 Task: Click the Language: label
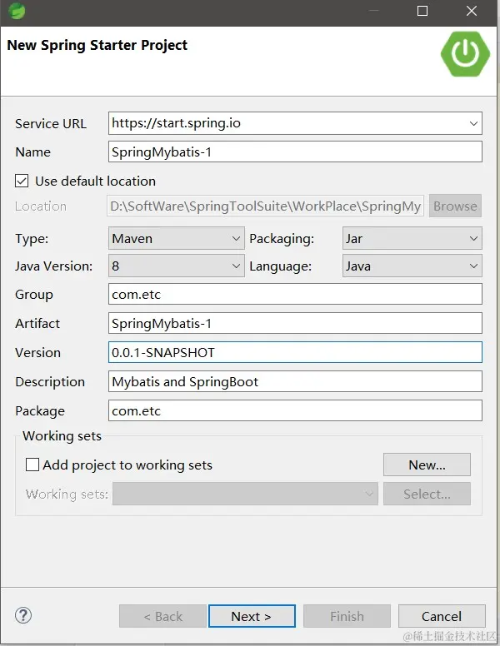(281, 266)
